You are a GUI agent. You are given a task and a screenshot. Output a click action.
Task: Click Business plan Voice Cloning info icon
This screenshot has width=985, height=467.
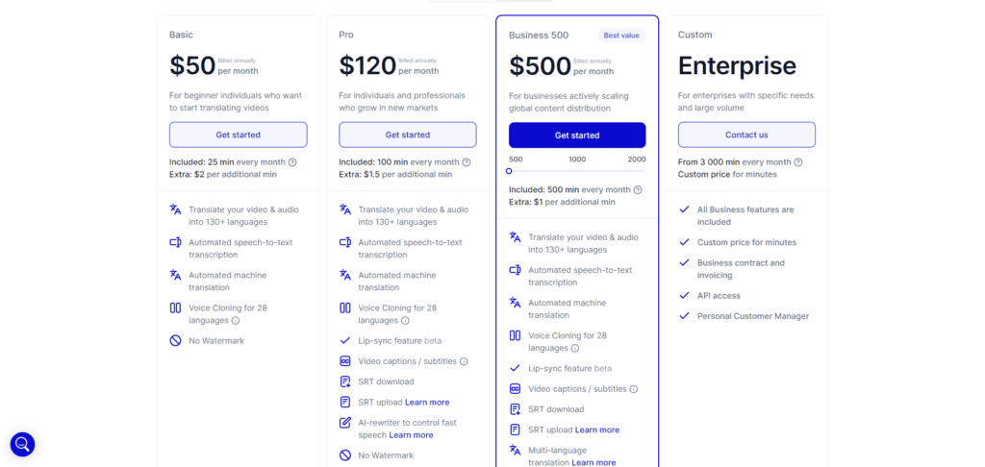click(x=575, y=349)
